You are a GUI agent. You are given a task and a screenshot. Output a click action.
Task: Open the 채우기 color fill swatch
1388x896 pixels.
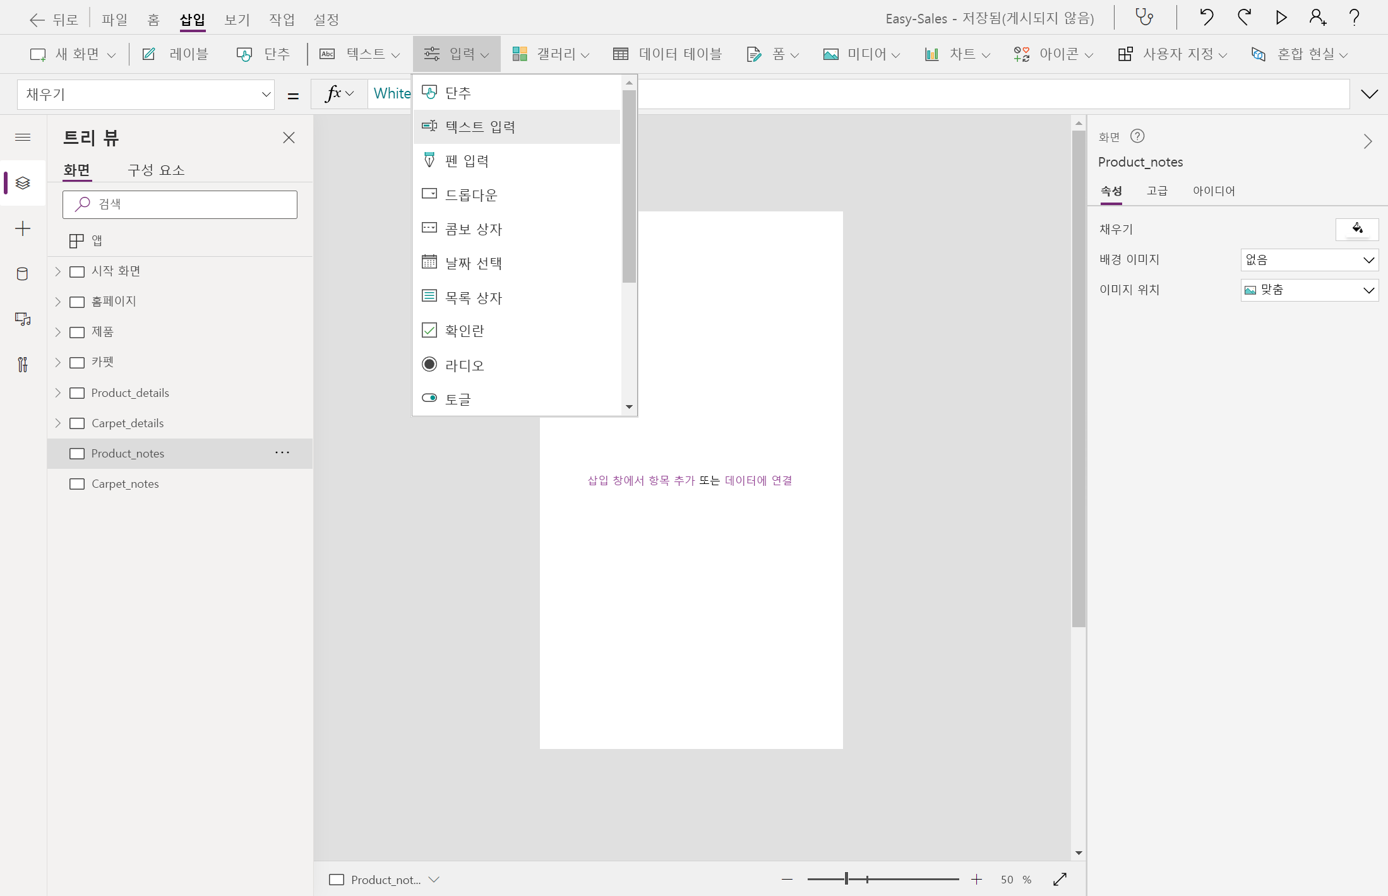[1356, 229]
